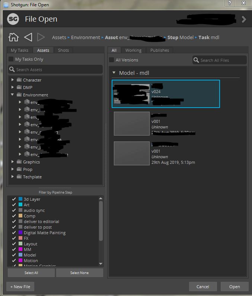The width and height of the screenshot is (252, 296).
Task: Open the user menu chevron in the header
Action: pyautogui.click(x=244, y=19)
